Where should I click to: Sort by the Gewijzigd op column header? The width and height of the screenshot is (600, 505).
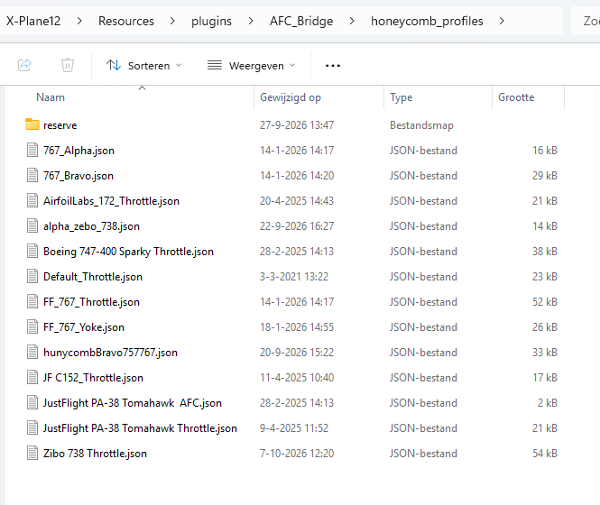pos(290,97)
